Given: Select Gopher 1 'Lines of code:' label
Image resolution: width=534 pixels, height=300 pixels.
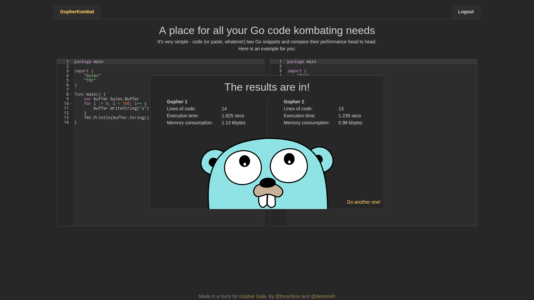Looking at the screenshot, I should 182,109.
